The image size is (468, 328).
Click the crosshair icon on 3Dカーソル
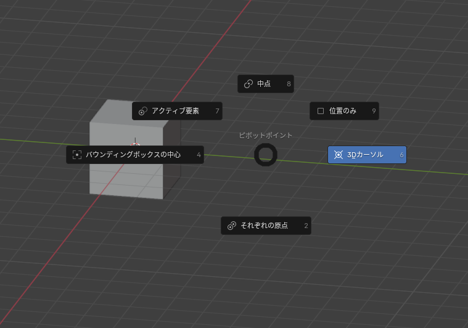click(338, 155)
